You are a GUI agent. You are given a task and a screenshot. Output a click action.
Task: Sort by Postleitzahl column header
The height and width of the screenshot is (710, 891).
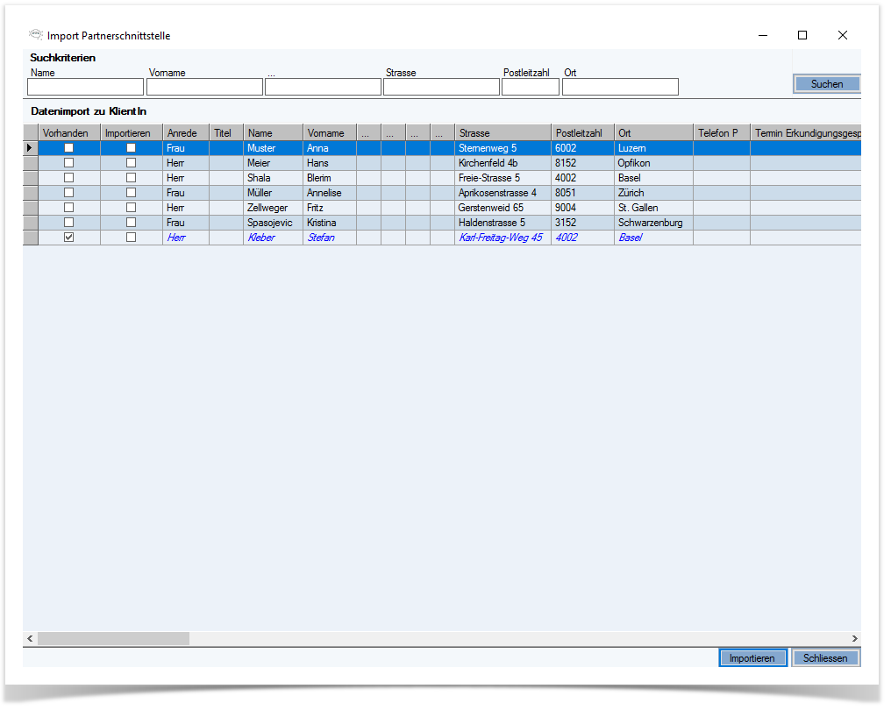tap(582, 133)
